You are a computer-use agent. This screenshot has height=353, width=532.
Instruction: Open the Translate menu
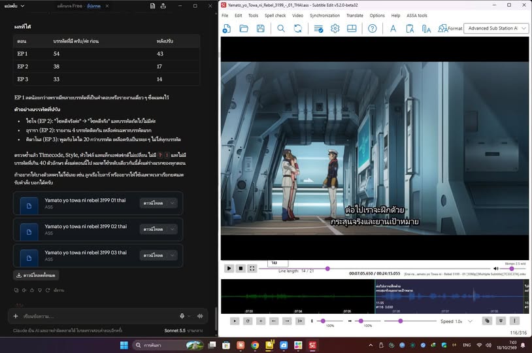[354, 16]
